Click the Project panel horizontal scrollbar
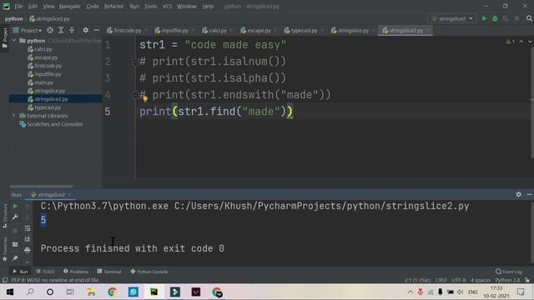This screenshot has width=534, height=300. [x=41, y=187]
